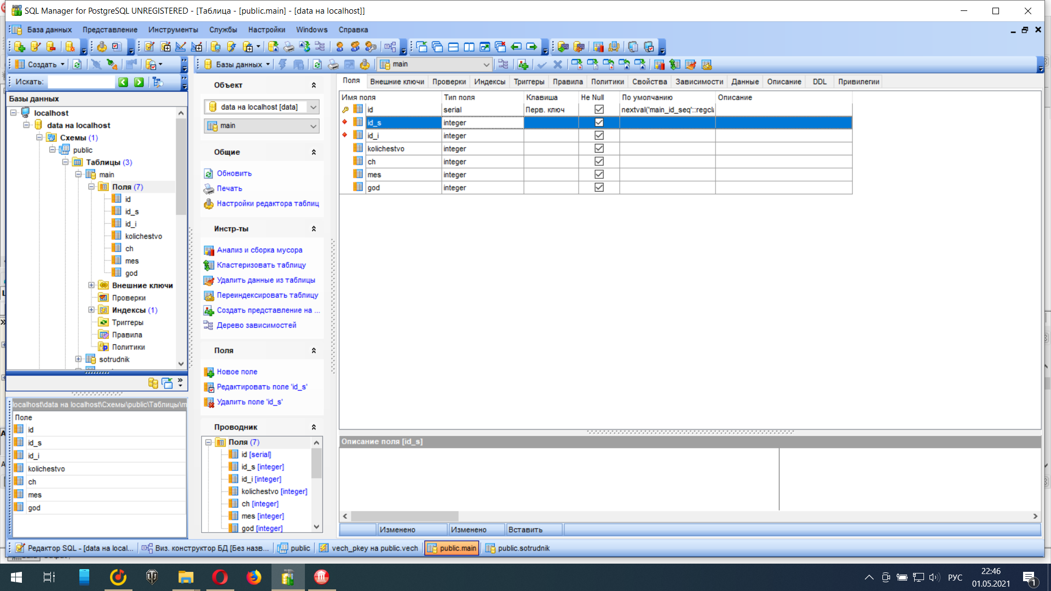
Task: Open the user manager single-person icon
Action: coord(339,47)
